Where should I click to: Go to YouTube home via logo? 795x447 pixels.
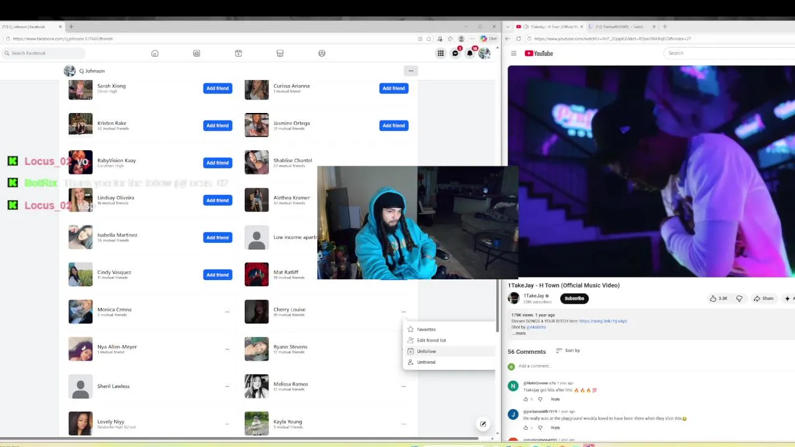[538, 53]
